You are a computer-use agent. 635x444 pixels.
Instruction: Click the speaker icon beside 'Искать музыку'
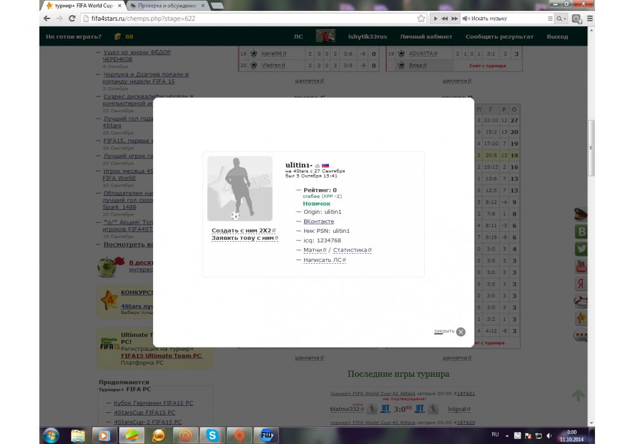(x=465, y=18)
